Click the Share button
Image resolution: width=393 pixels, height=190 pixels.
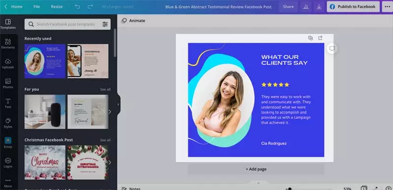coord(288,7)
